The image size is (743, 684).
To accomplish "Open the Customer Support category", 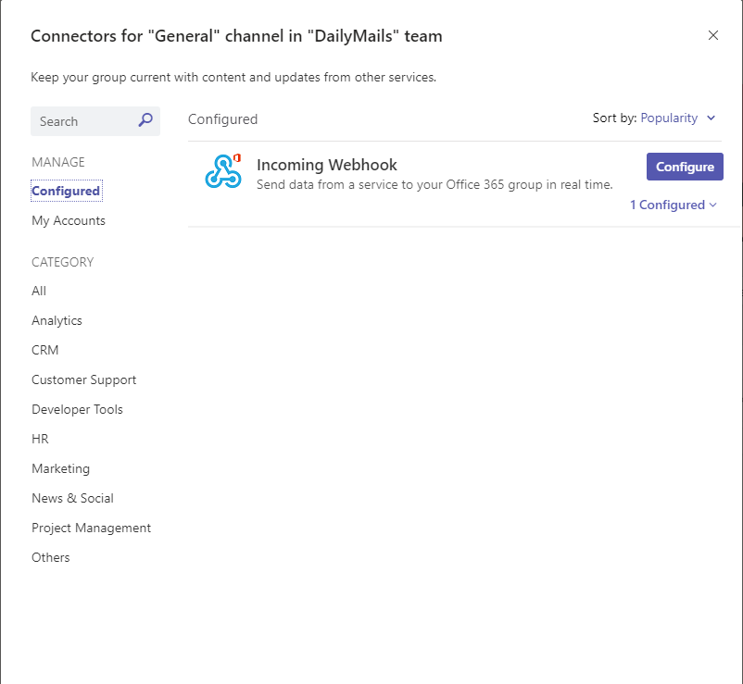I will (x=83, y=379).
